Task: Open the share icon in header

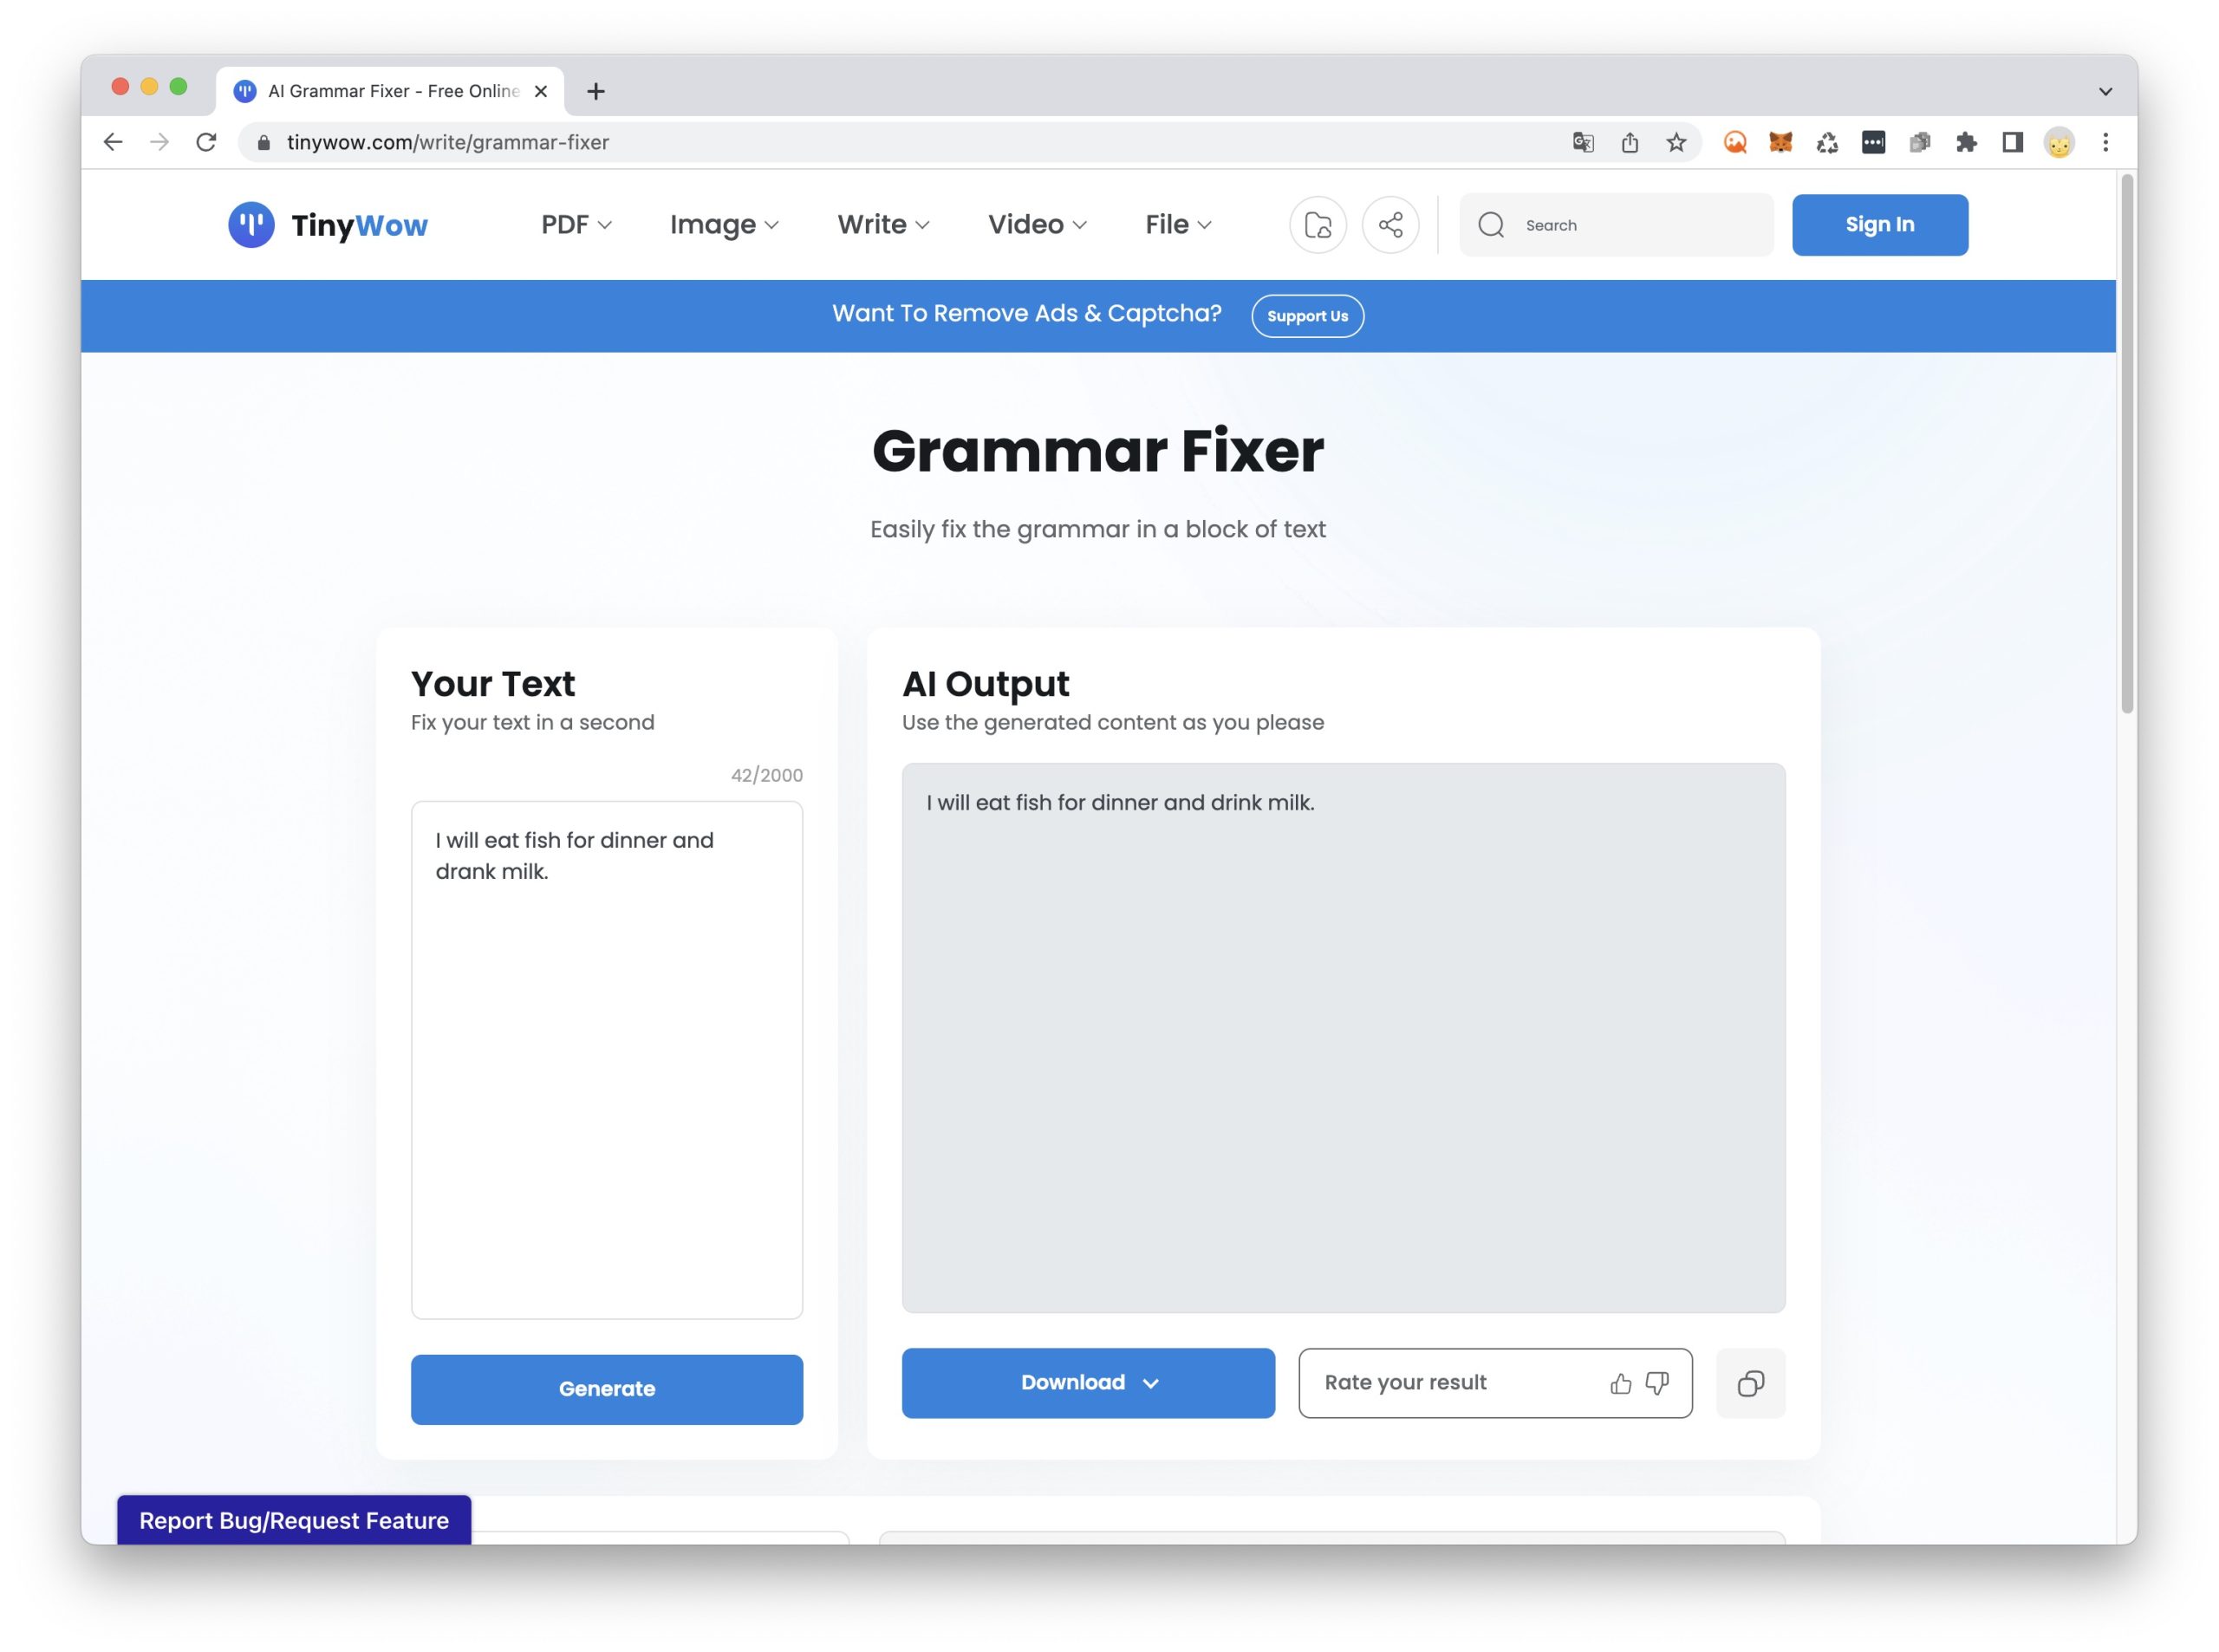Action: pyautogui.click(x=1390, y=225)
